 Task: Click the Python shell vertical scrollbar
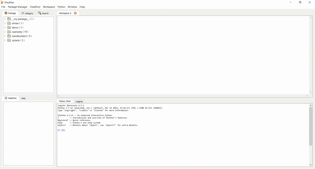click(x=311, y=126)
